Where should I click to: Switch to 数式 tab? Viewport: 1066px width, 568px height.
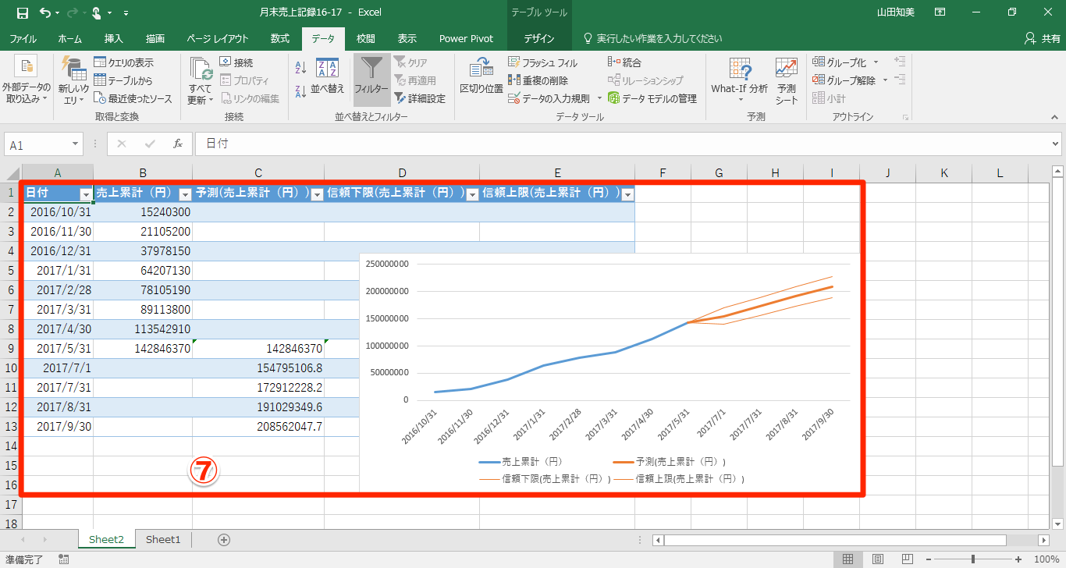click(280, 38)
